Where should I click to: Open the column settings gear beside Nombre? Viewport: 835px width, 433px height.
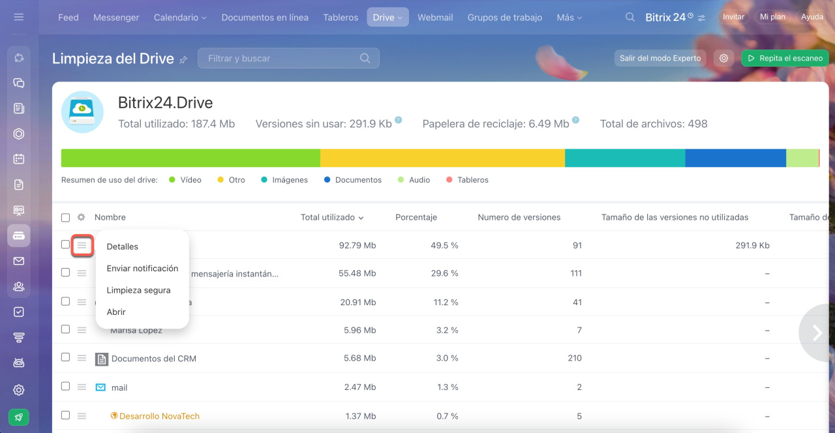click(81, 217)
